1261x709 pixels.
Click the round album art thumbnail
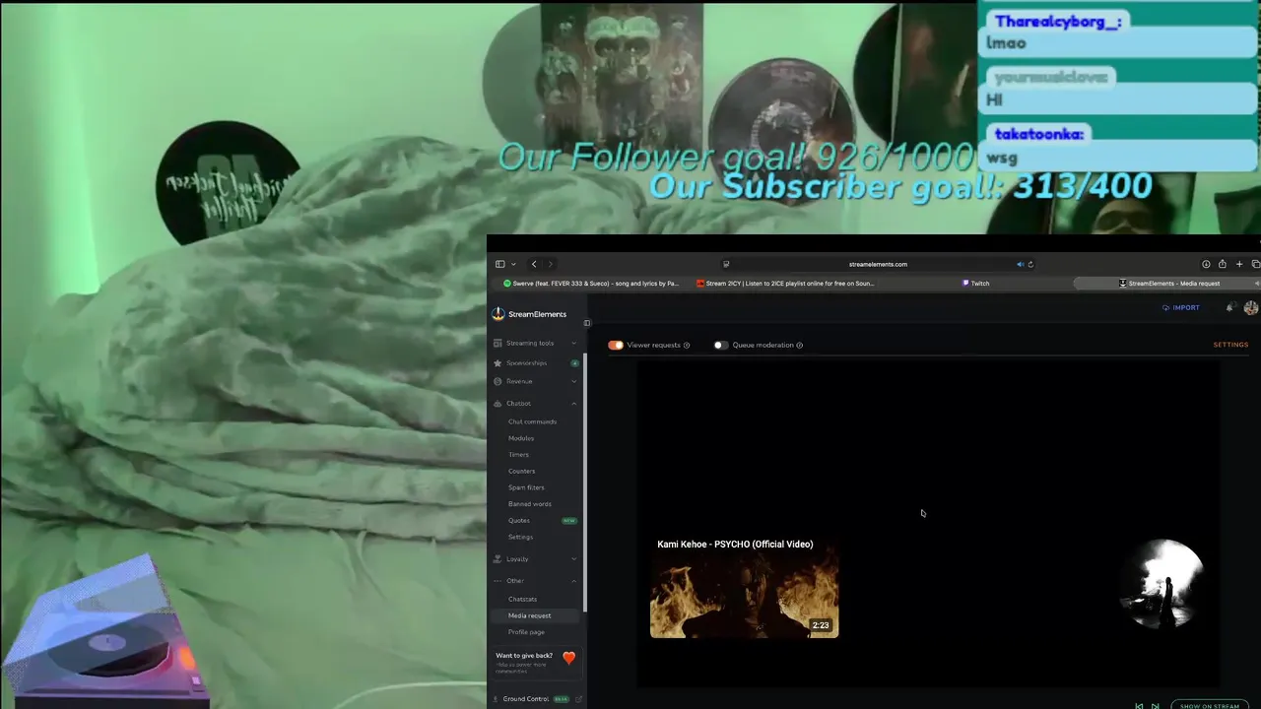tap(1162, 583)
